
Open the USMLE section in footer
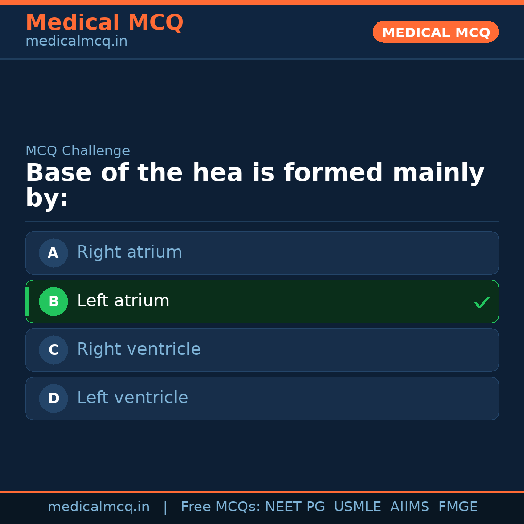358,506
